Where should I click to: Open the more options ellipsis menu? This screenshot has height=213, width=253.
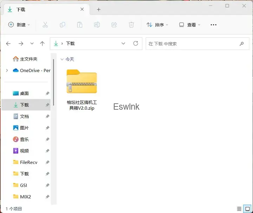click(213, 25)
